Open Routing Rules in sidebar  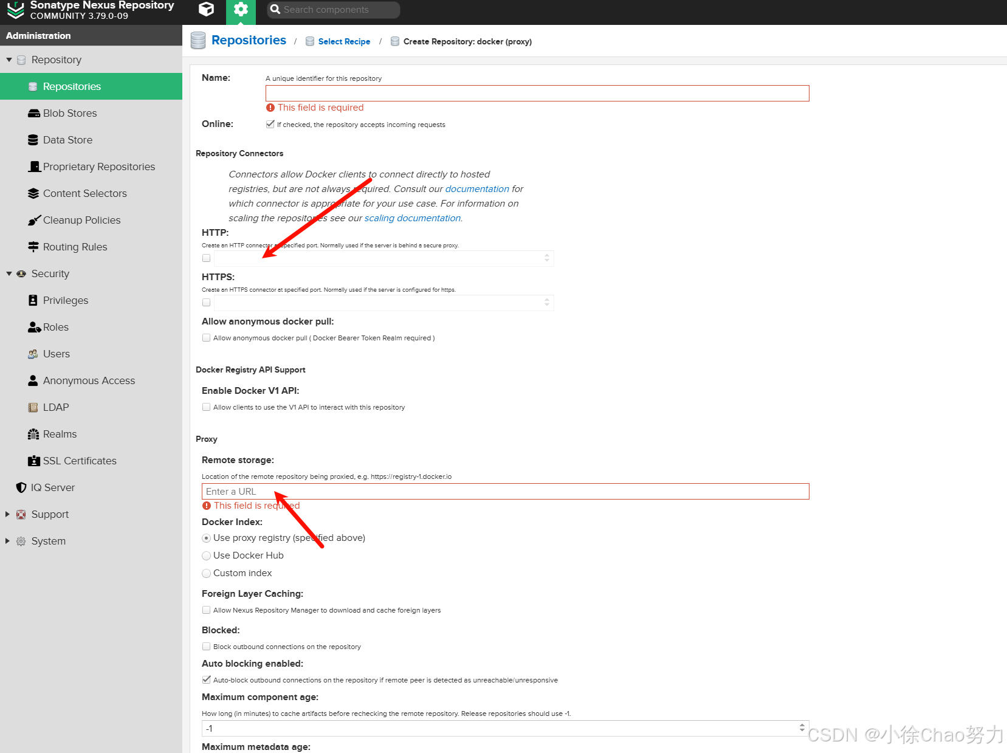click(91, 247)
